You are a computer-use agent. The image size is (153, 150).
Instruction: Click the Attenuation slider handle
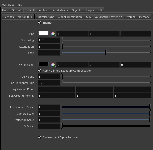pos(62,46)
